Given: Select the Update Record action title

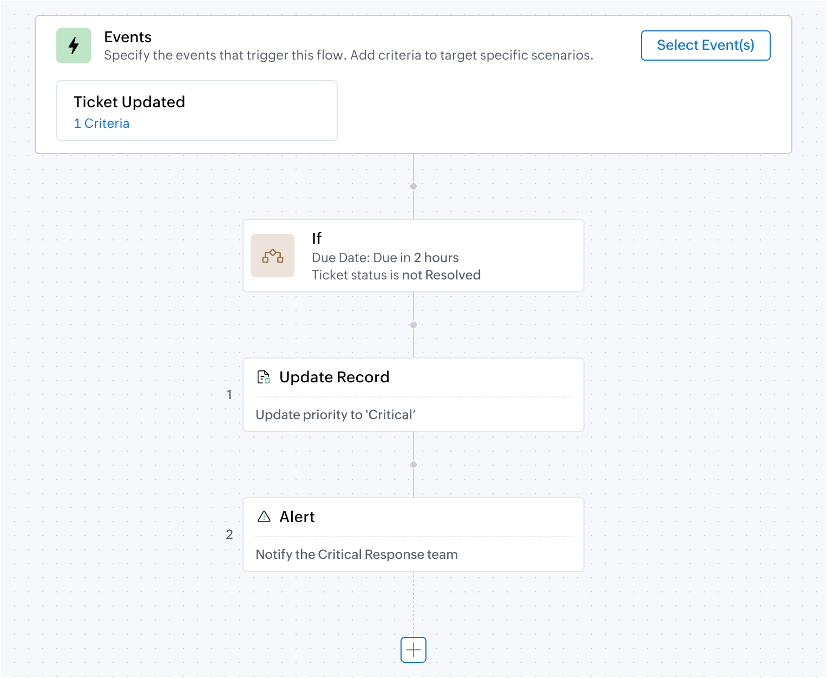Looking at the screenshot, I should pyautogui.click(x=334, y=377).
